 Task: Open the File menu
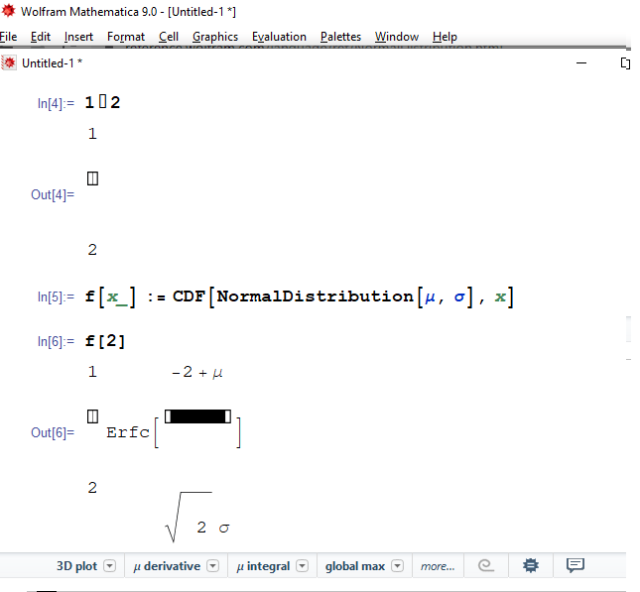(8, 37)
